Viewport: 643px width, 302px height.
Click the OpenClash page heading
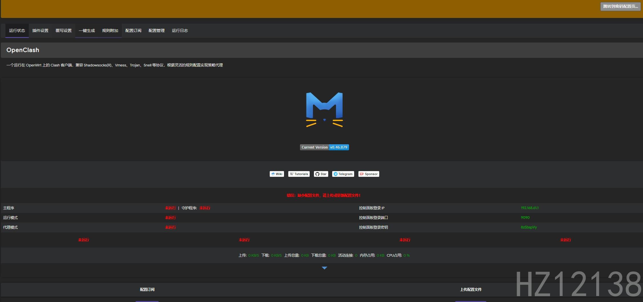[x=23, y=50]
